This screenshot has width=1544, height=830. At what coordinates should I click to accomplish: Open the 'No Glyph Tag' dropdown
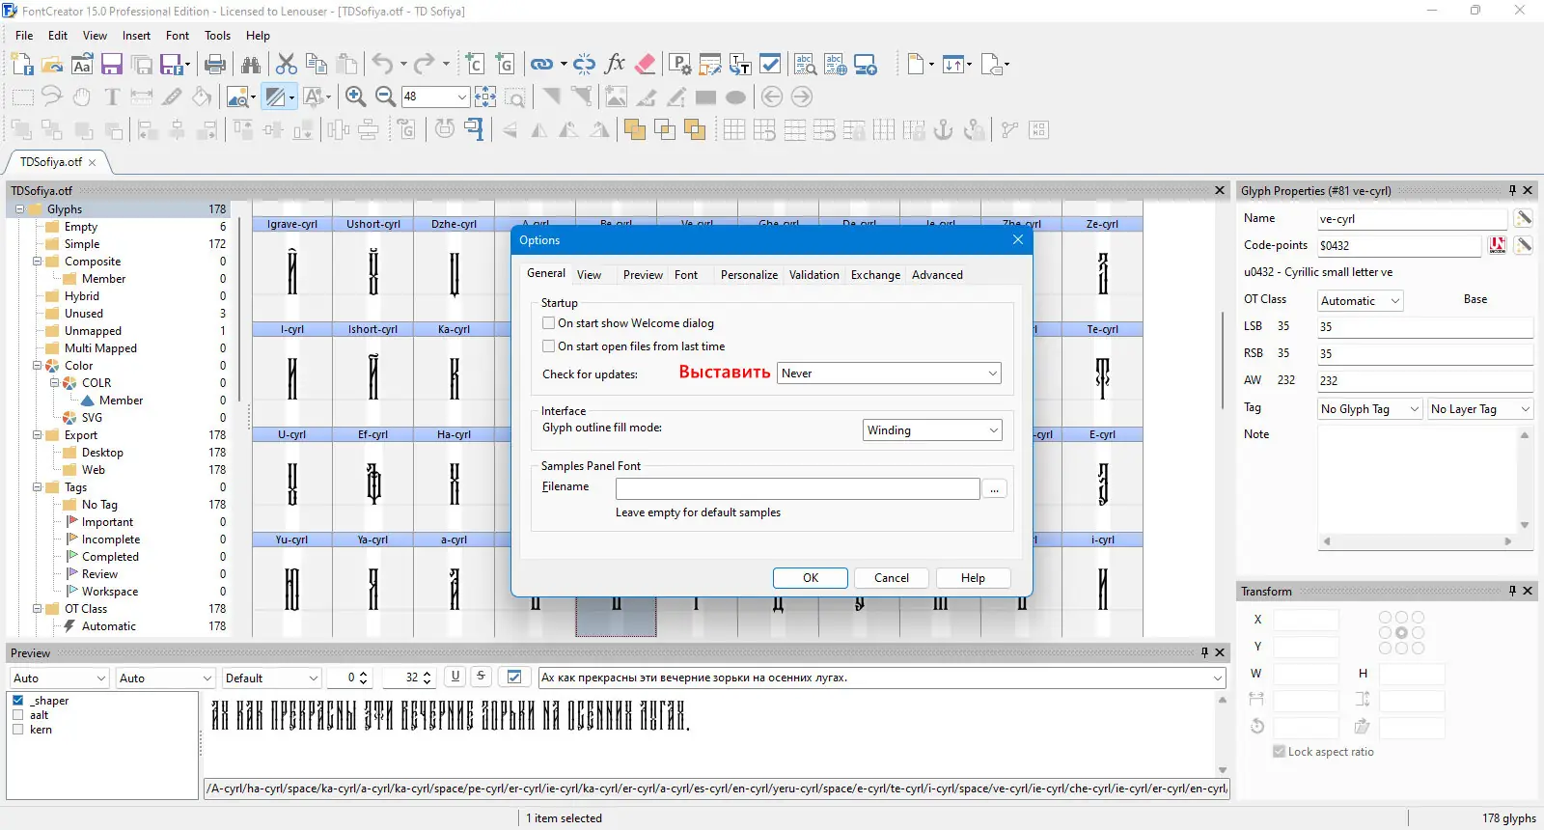coord(1370,409)
